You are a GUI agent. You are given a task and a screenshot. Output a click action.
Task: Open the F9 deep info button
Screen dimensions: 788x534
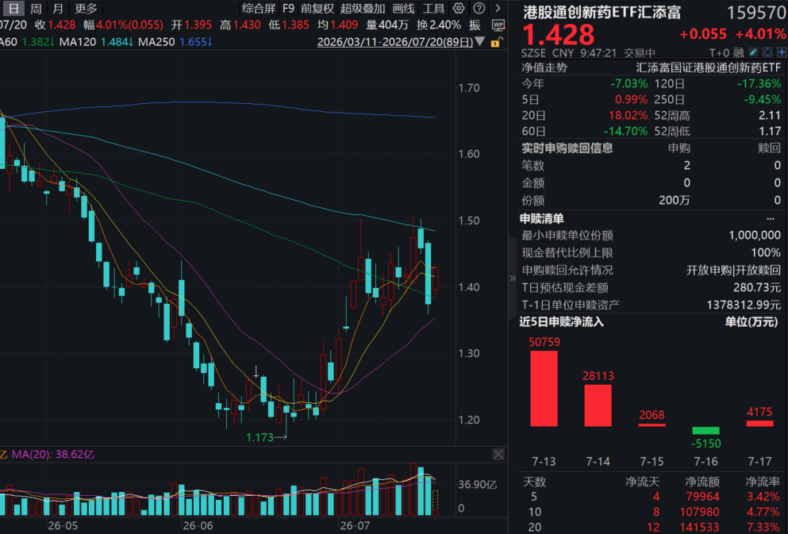(x=289, y=9)
